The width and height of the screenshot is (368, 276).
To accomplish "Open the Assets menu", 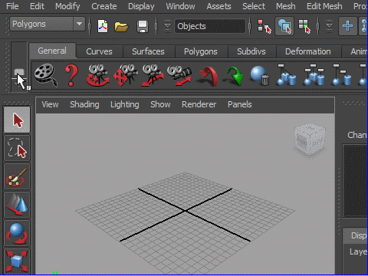I will point(219,6).
